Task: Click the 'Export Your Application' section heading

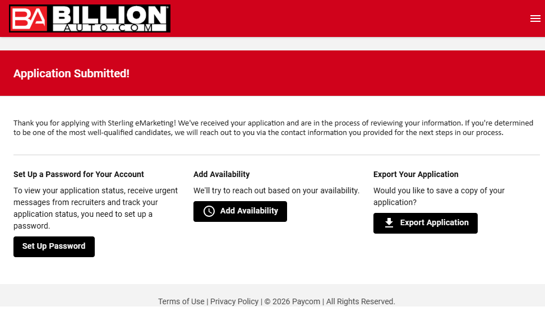Action: [415, 174]
